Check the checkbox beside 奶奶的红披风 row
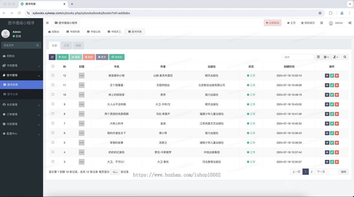Screen dimensions: 354x197 (x=53, y=152)
